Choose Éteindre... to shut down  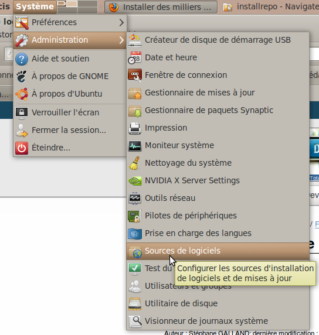(x=70, y=148)
